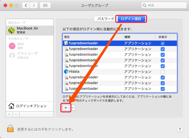The image size is (189, 138).
Task: Remove login item with the minus button
Action: pyautogui.click(x=72, y=108)
